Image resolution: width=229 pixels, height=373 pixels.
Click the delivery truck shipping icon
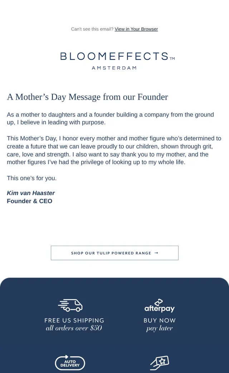click(70, 305)
